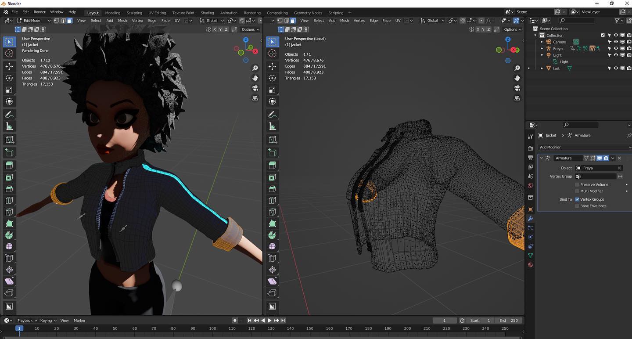Uncheck Bind To Vertex Groups
The height and width of the screenshot is (339, 632).
[577, 199]
